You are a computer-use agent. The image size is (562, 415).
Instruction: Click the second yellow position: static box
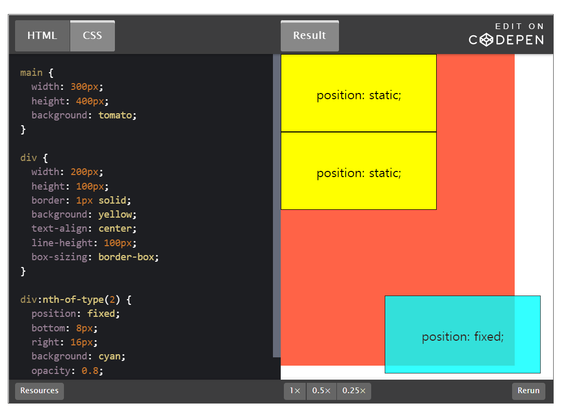point(359,171)
